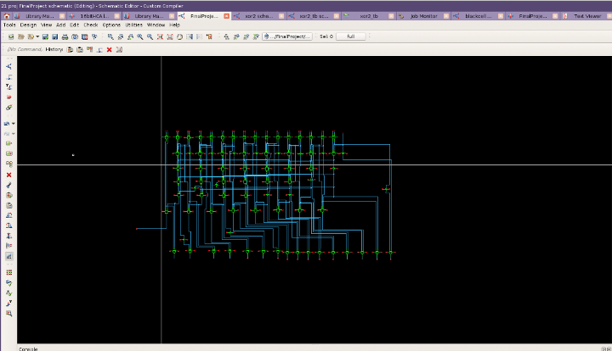Image resolution: width=612 pixels, height=351 pixels.
Task: Click the Console panel label
Action: point(29,349)
